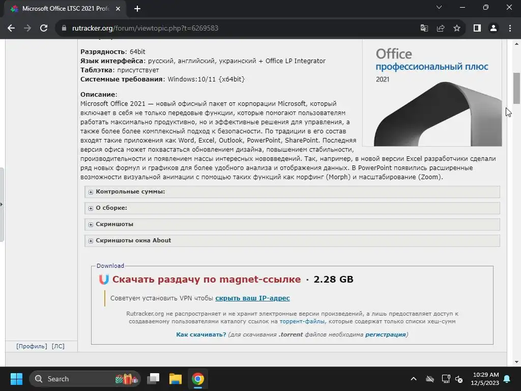521x391 pixels.
Task: Click the page vertical scrollbar thumb
Action: [x=516, y=88]
